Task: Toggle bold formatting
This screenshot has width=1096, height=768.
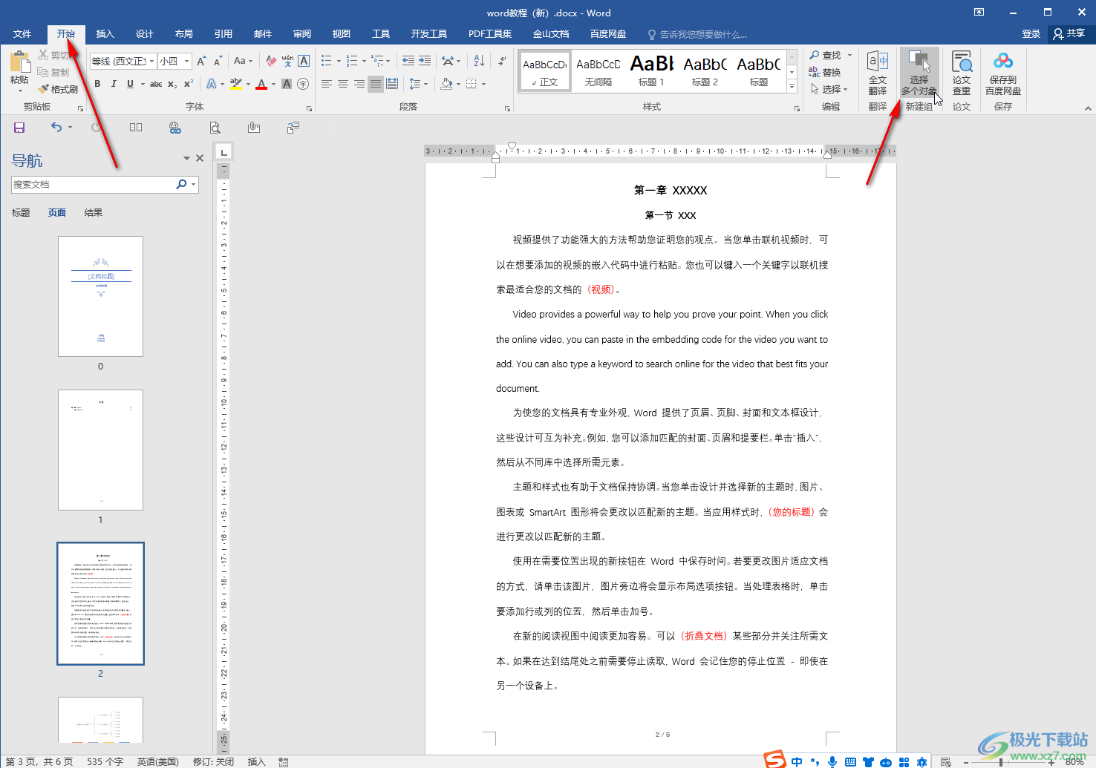Action: [x=97, y=84]
